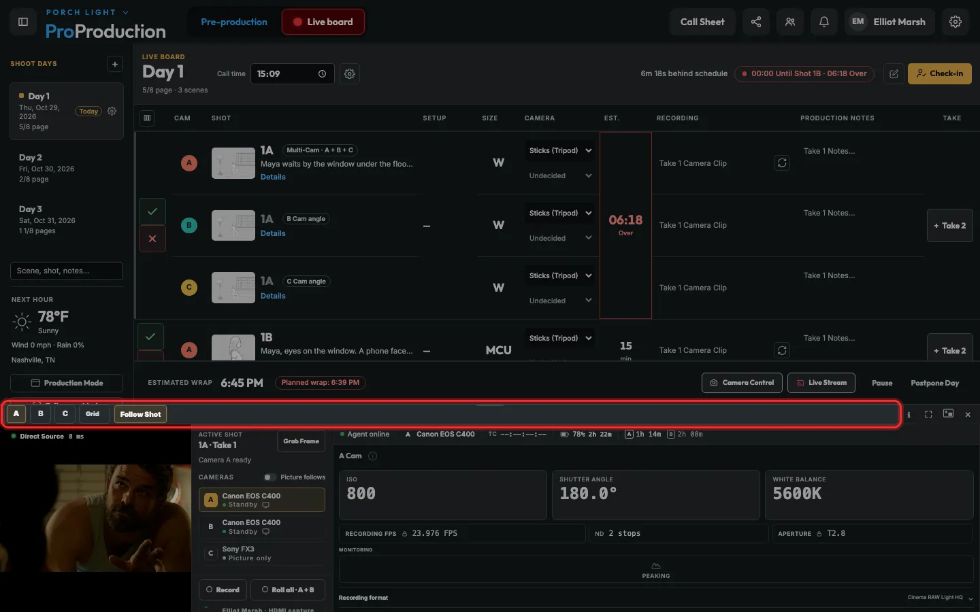Click the Camera Control button

click(742, 383)
